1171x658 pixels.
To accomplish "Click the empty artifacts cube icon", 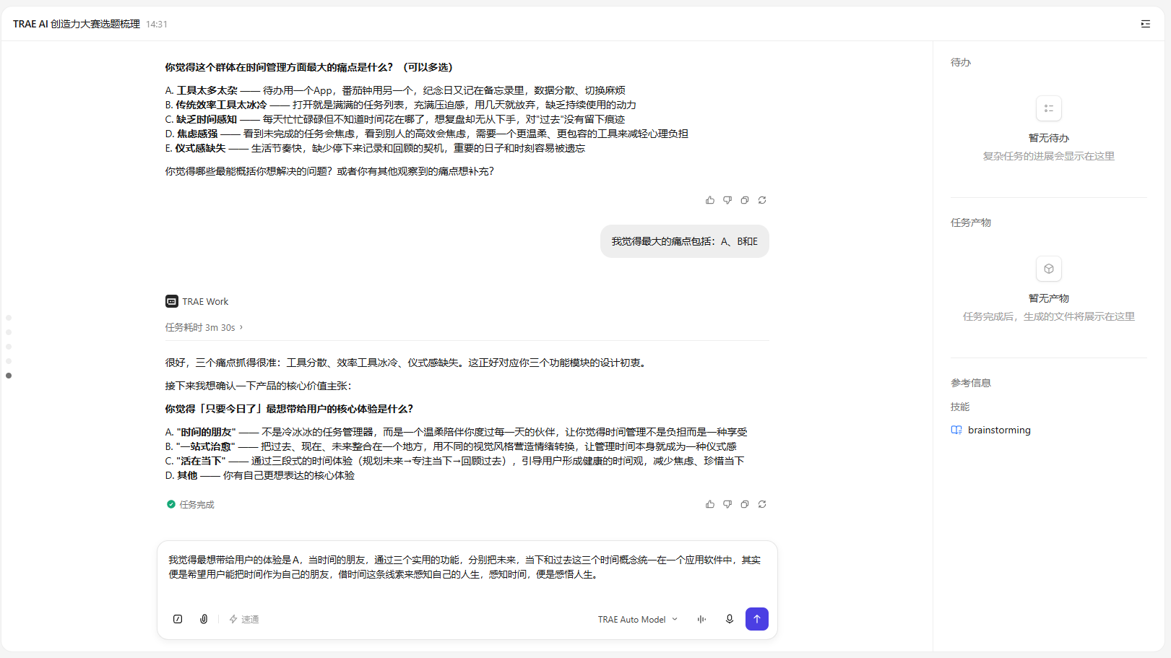I will point(1049,269).
